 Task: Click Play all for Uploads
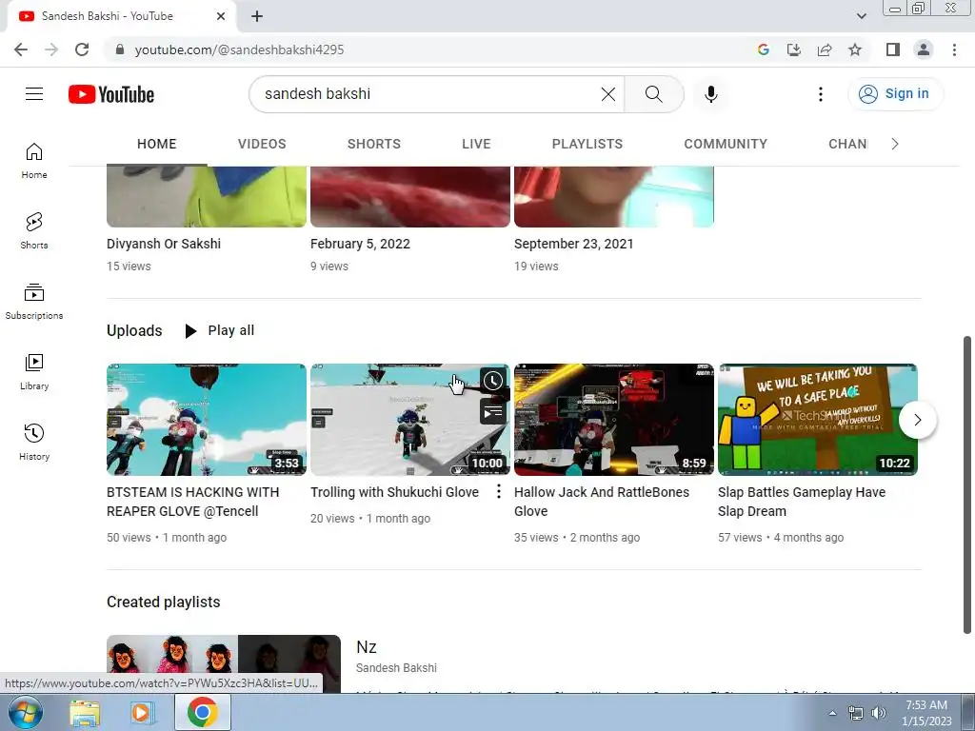point(220,330)
